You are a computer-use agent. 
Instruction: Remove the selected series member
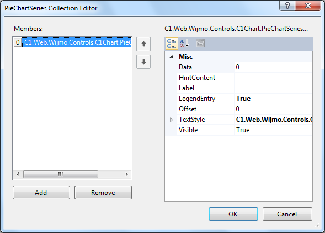[103, 193]
